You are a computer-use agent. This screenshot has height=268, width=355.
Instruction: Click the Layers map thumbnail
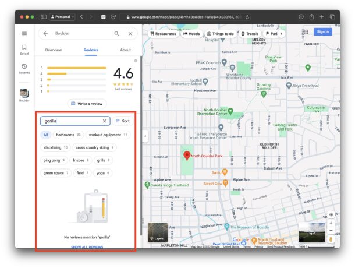point(158,232)
